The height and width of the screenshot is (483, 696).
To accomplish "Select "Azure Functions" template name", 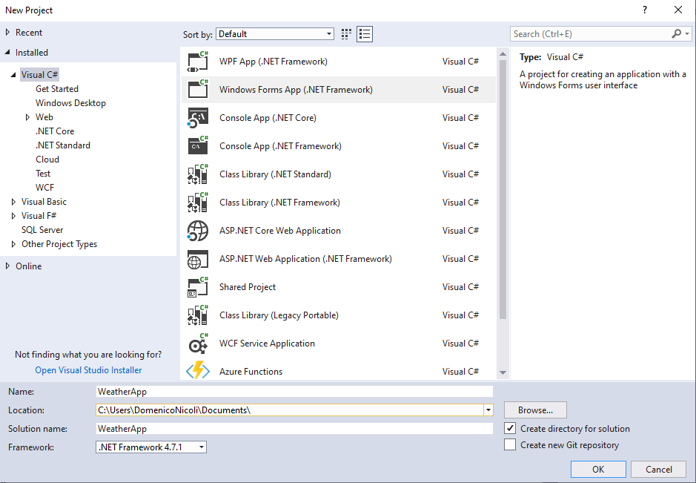I will 251,372.
